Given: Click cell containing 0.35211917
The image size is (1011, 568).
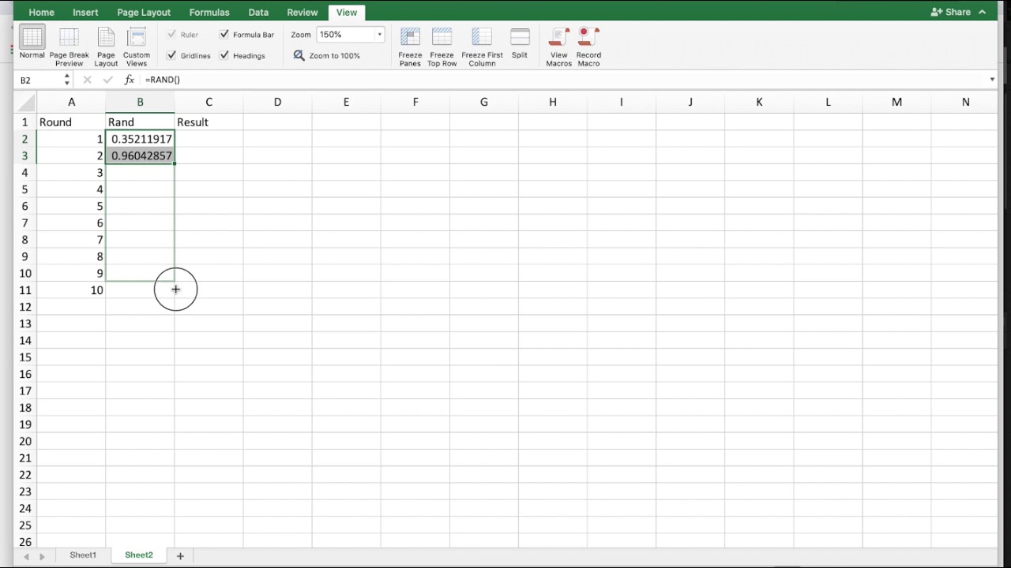Looking at the screenshot, I should point(140,139).
